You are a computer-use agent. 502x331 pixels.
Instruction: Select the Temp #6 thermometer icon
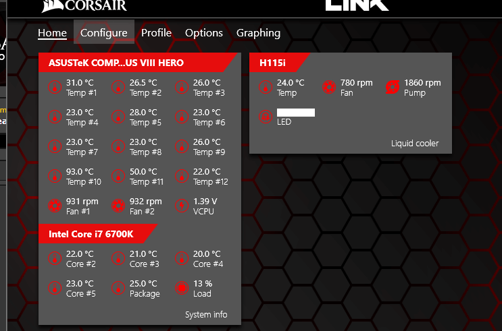pyautogui.click(x=182, y=117)
